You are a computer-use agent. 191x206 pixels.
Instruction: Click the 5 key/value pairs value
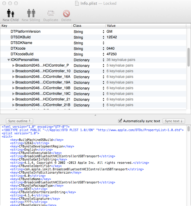tap(120, 65)
